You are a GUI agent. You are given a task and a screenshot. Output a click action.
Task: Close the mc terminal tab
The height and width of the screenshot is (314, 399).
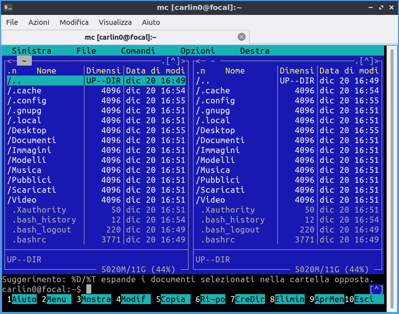click(242, 37)
